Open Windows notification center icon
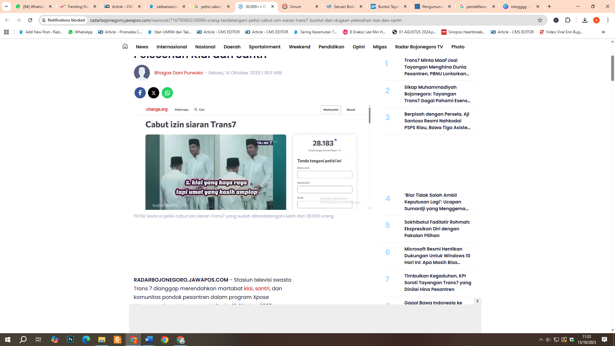The height and width of the screenshot is (346, 615). 604,340
